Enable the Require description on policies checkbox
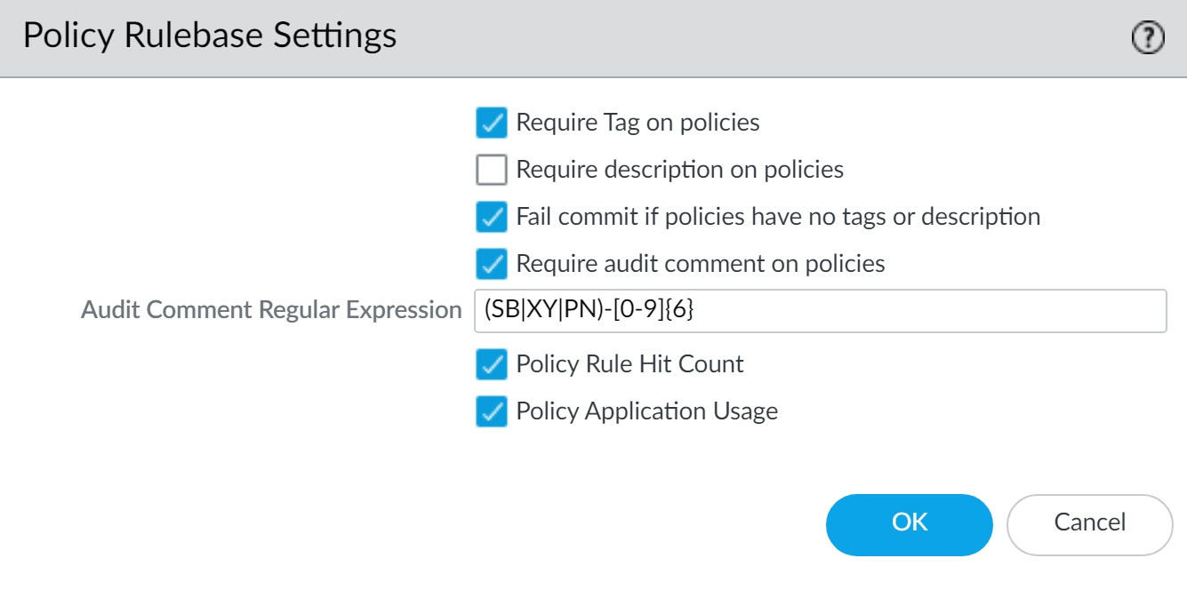The width and height of the screenshot is (1187, 590). [492, 169]
